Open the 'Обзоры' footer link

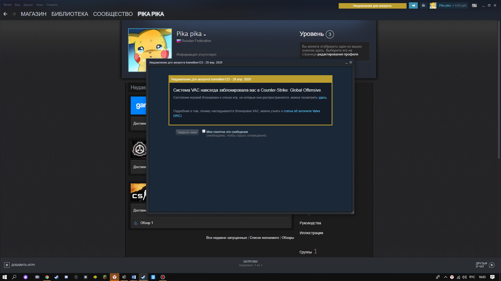288,238
